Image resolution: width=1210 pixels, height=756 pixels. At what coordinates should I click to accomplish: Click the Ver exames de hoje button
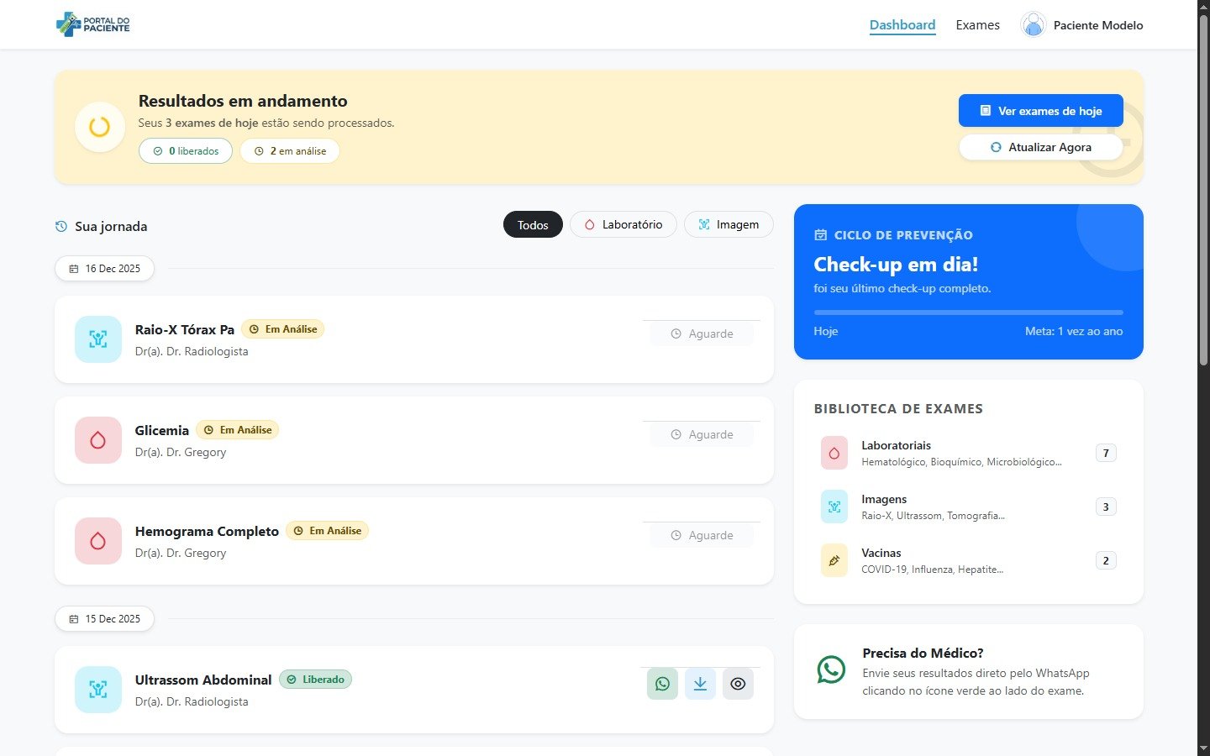point(1040,110)
